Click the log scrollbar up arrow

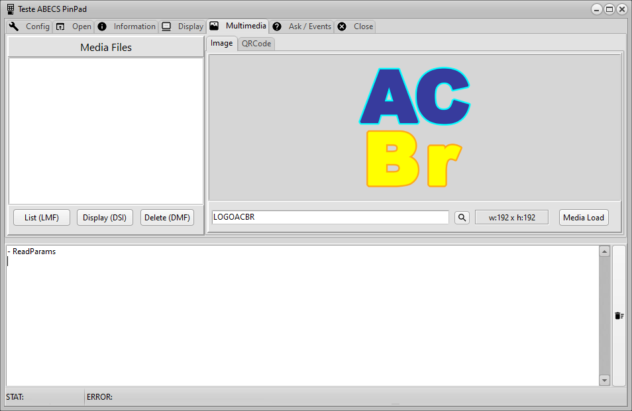[x=604, y=251]
